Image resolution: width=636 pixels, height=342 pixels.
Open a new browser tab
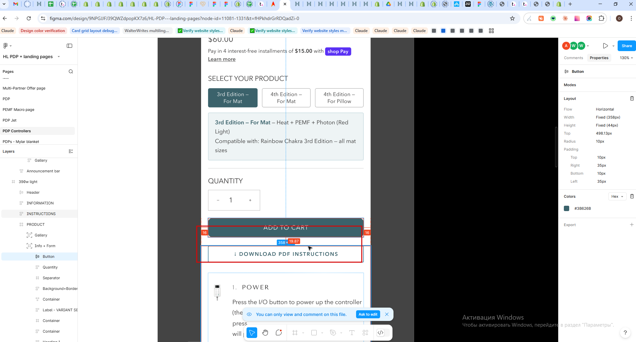570,4
